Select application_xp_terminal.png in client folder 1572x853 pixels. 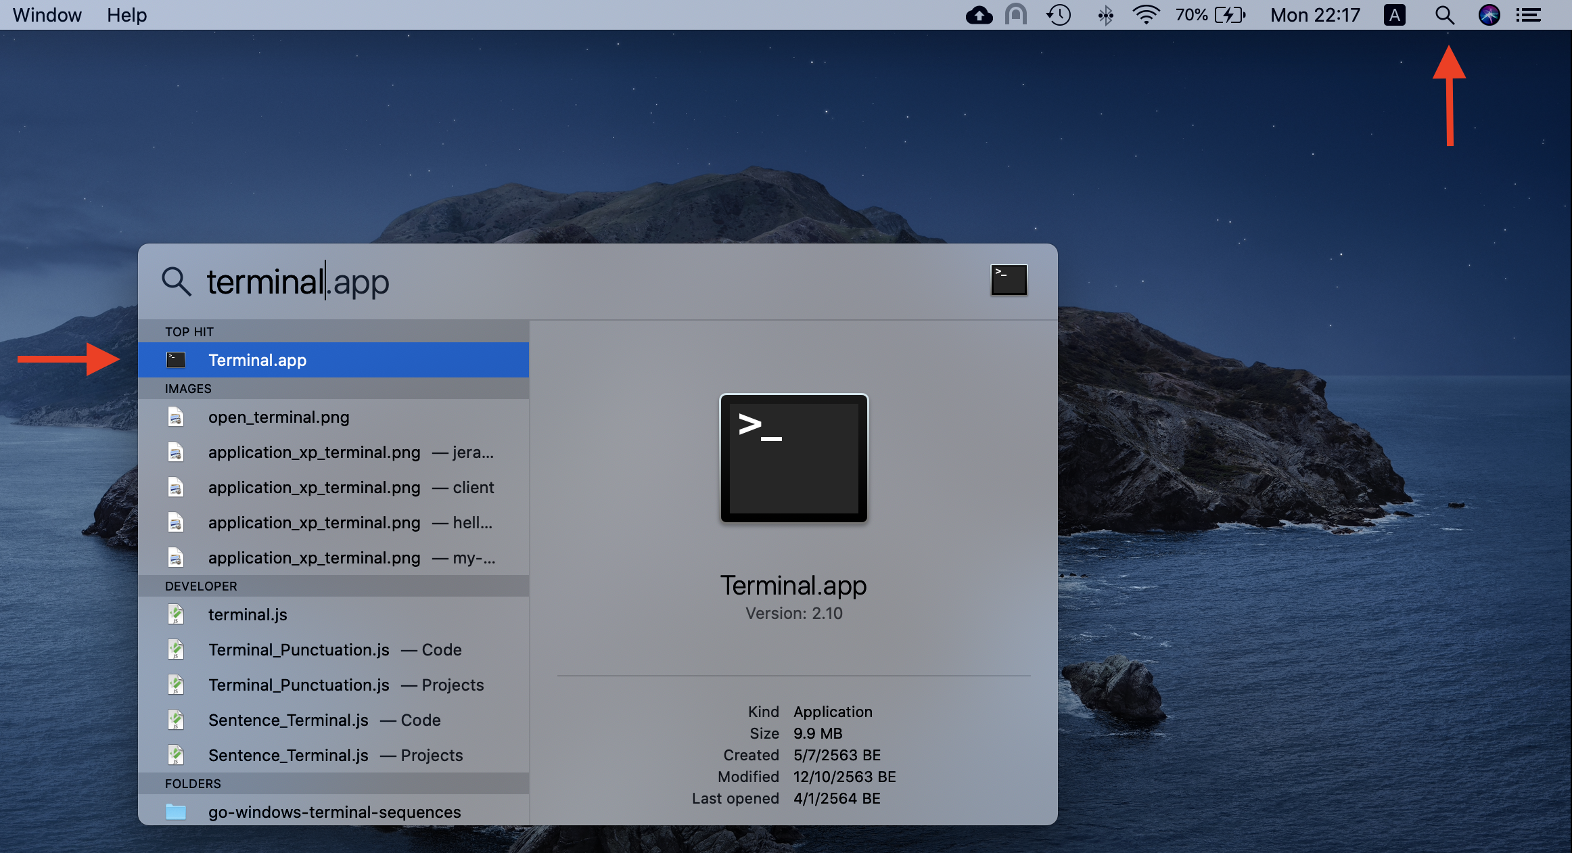(x=333, y=487)
